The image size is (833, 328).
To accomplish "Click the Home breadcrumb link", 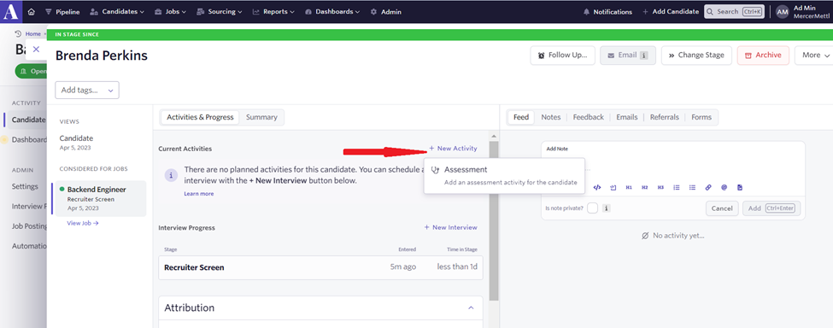I will [x=33, y=34].
